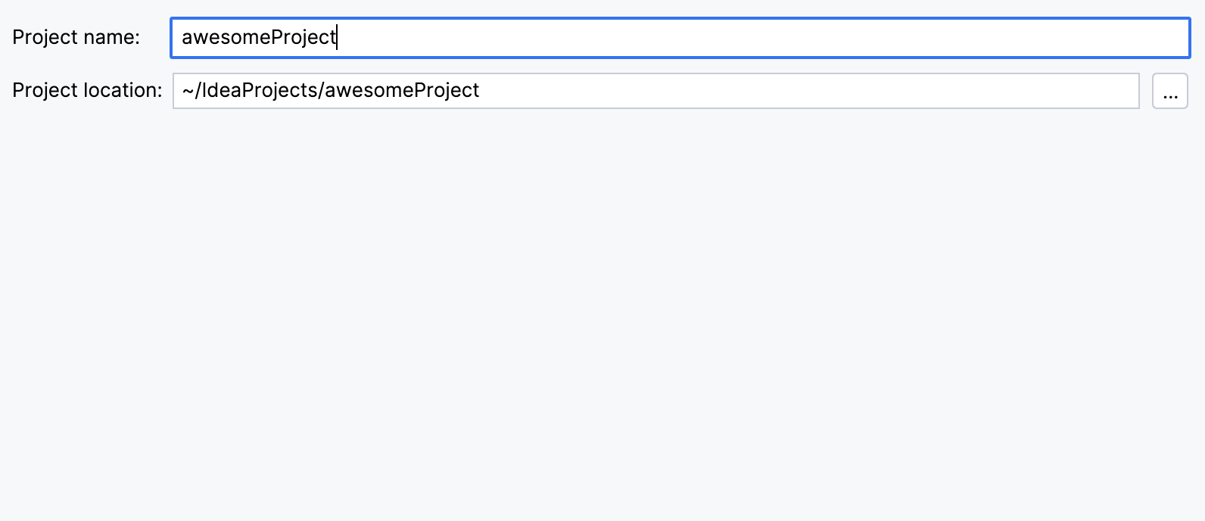
Task: Click the "Project location:" label
Action: [x=87, y=90]
